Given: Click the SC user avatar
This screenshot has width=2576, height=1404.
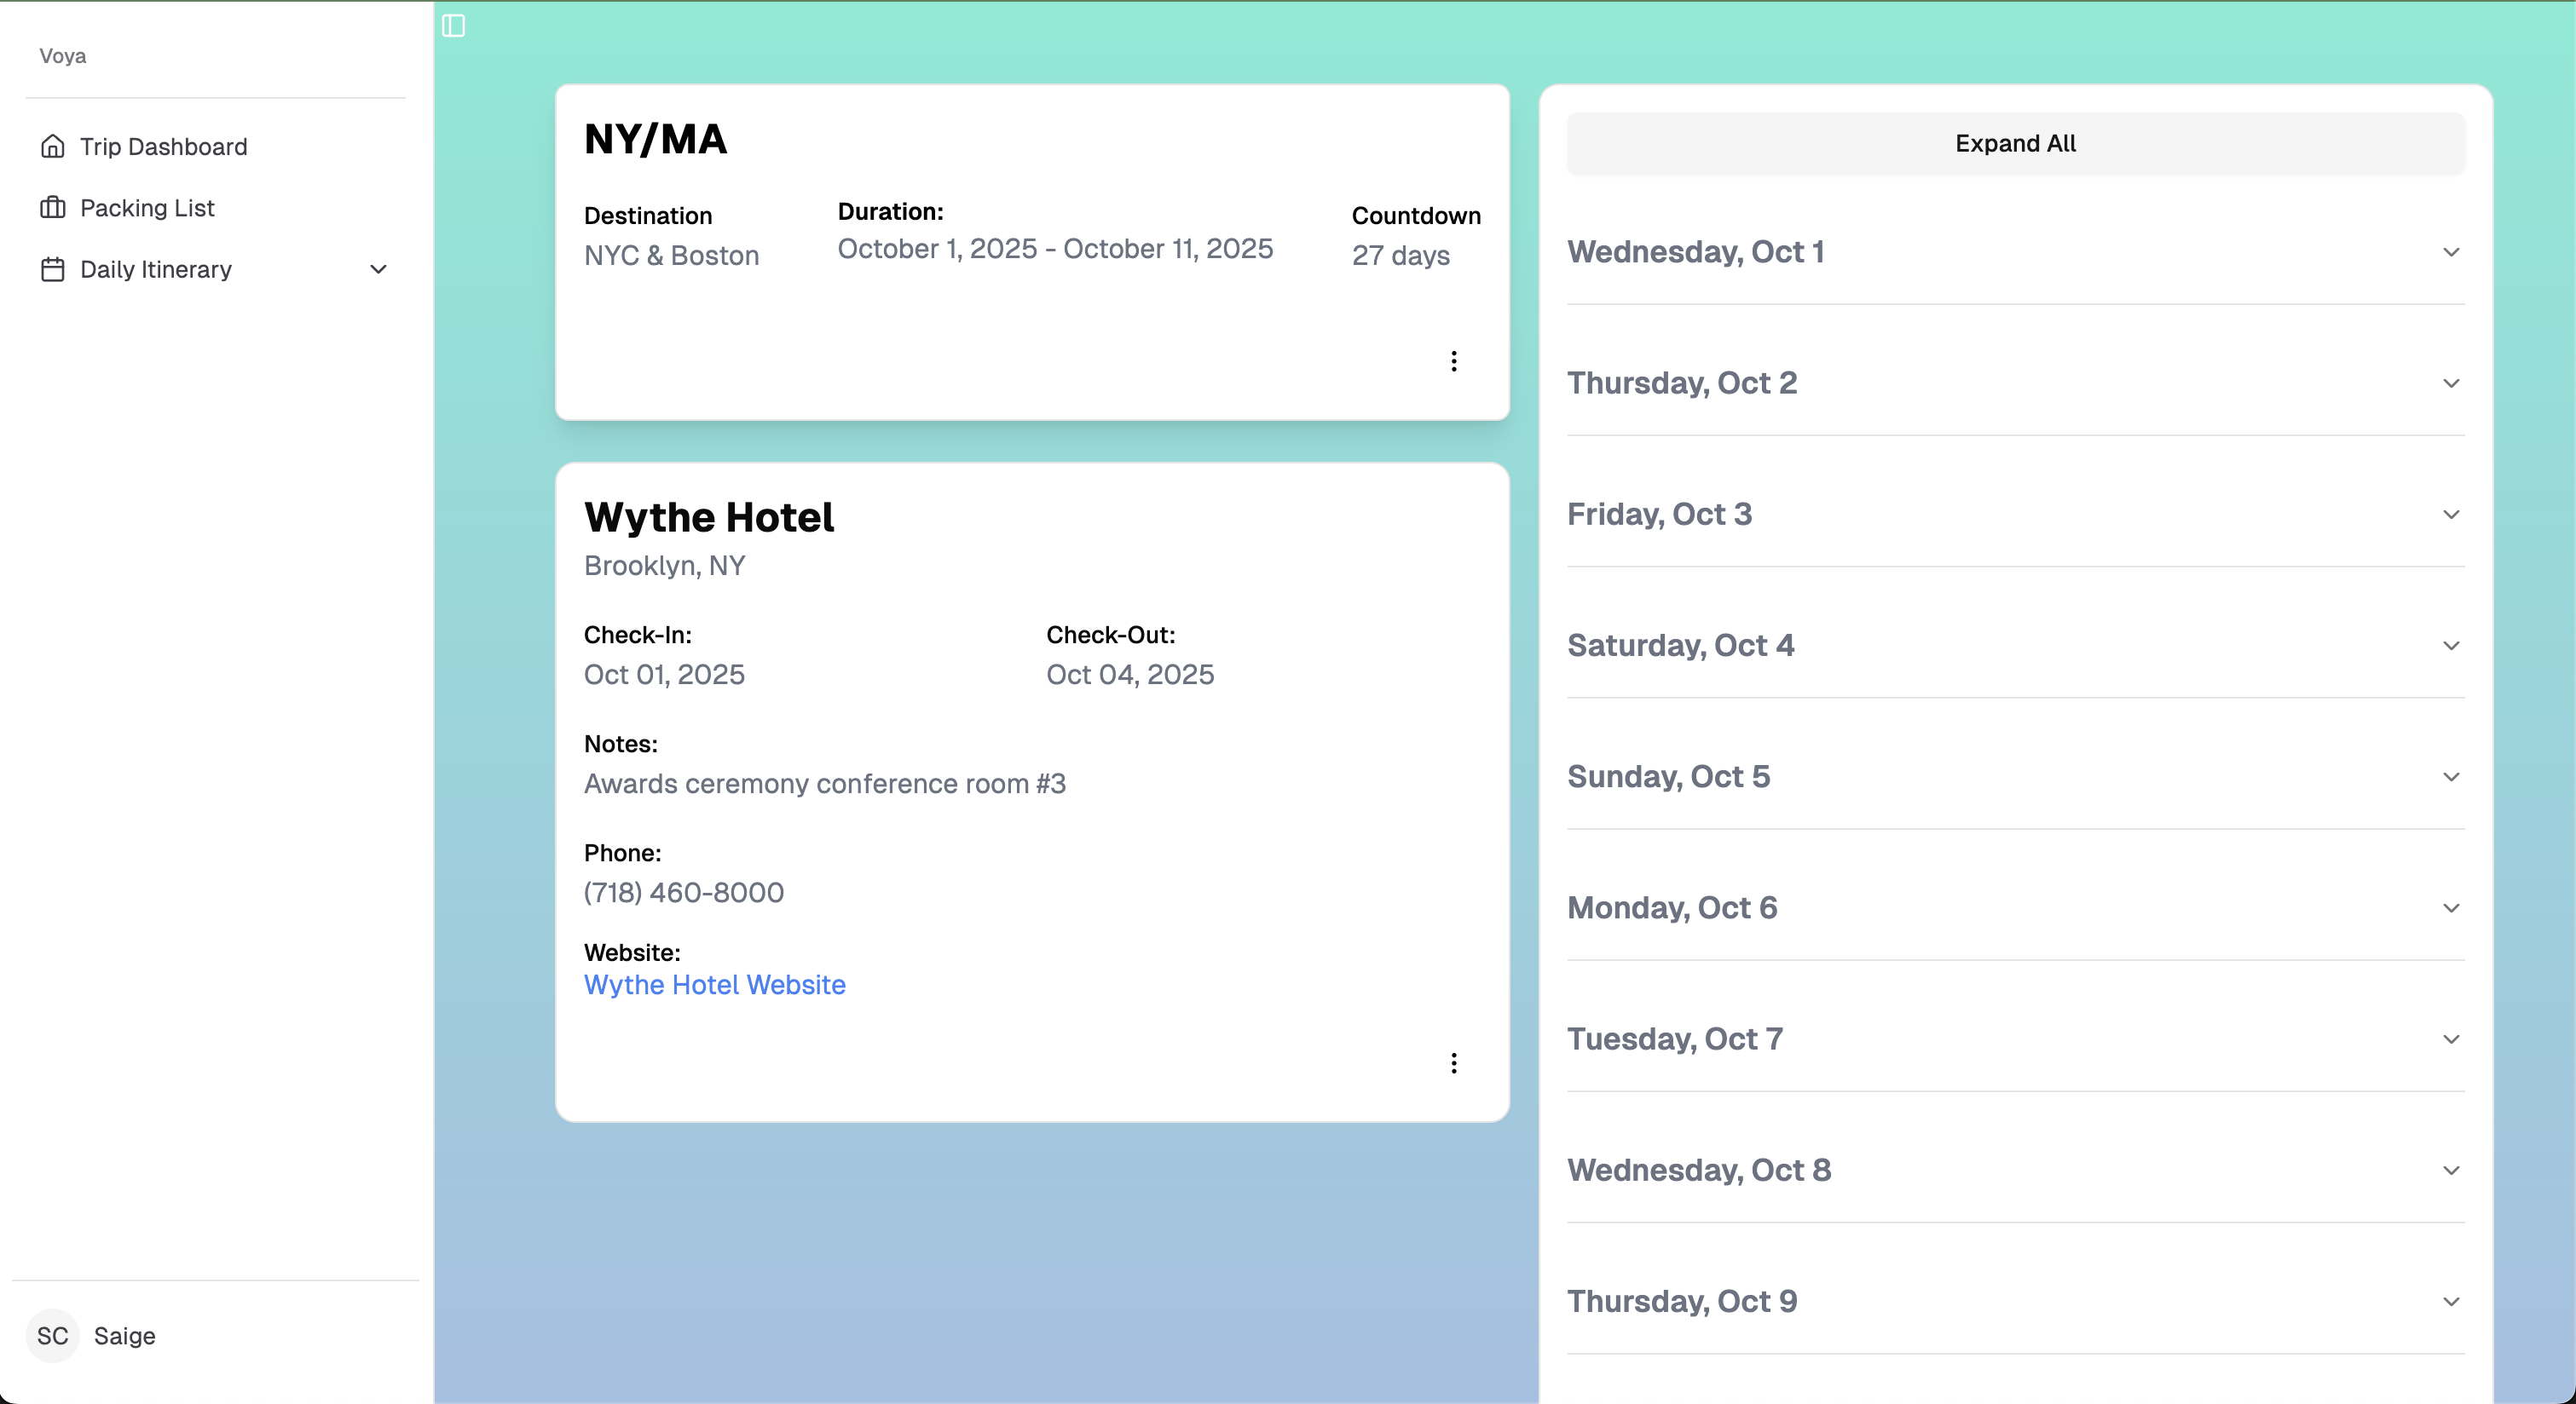Looking at the screenshot, I should point(52,1335).
